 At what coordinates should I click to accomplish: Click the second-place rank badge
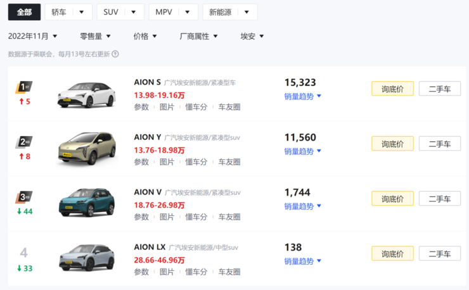[24, 142]
